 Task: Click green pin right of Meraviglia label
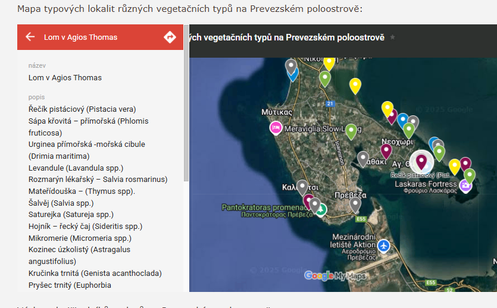click(351, 130)
